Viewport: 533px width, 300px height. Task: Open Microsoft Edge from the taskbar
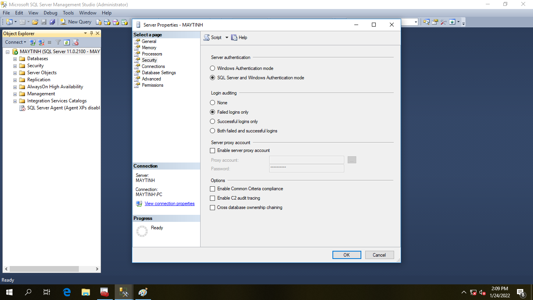pos(67,292)
